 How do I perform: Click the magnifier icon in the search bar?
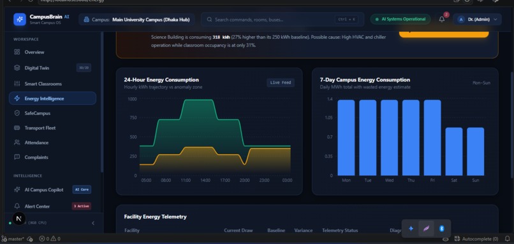point(209,20)
